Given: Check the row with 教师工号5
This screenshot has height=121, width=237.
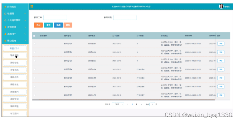Looking at the screenshot, I should point(35,78).
